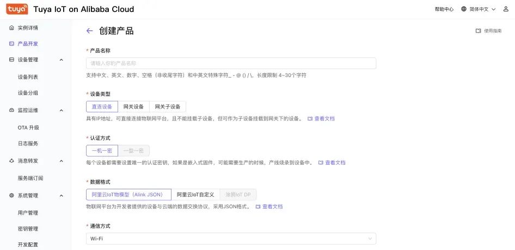Collapse the 监控运维 section chevron
The height and width of the screenshot is (250, 515).
click(x=61, y=111)
